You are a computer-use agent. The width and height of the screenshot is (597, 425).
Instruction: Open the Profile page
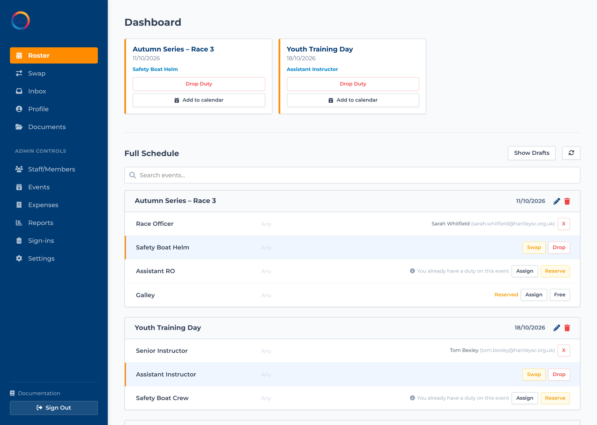54,109
